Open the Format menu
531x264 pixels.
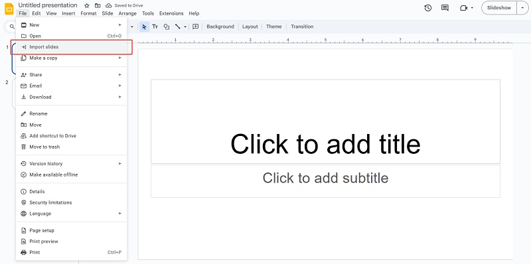click(x=88, y=13)
